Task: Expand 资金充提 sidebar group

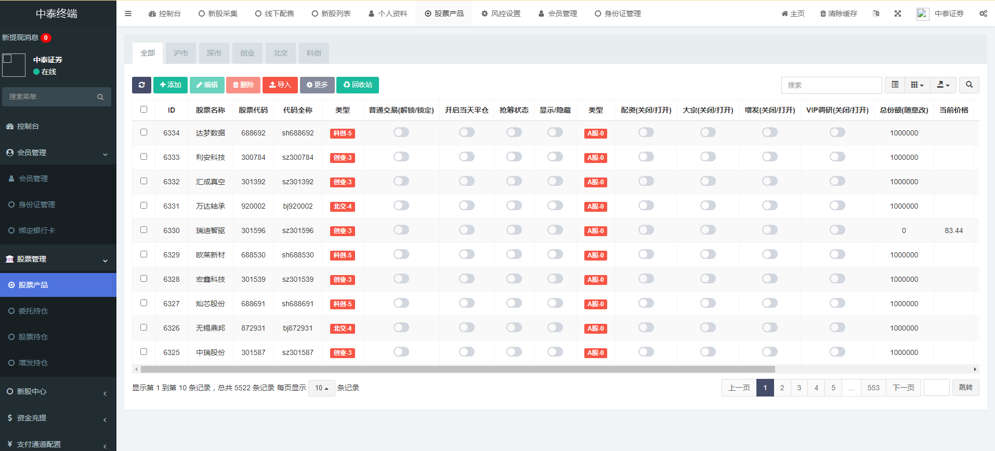Action: 58,418
